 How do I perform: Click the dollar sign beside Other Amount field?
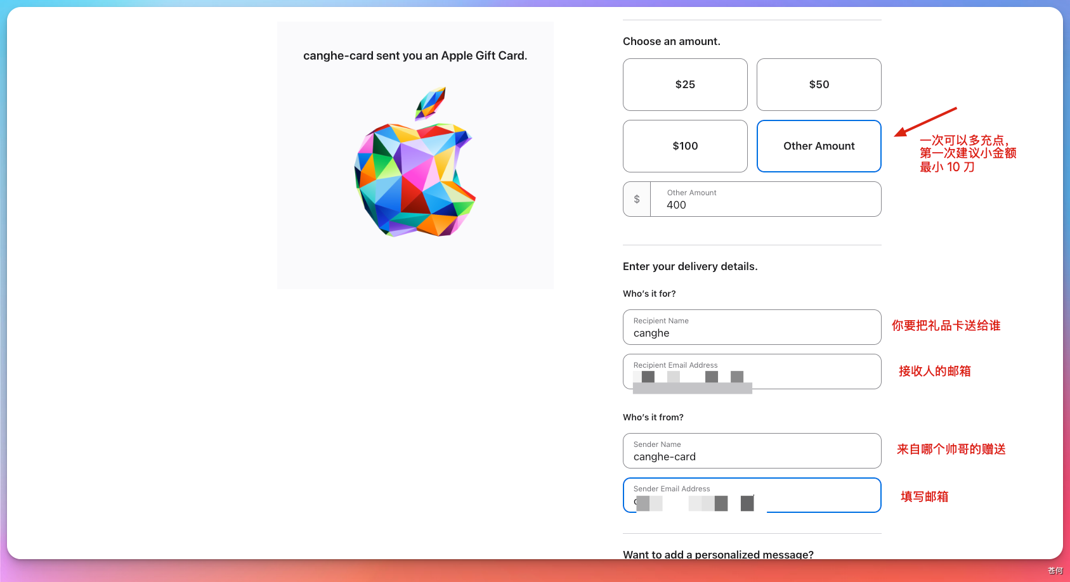pos(637,199)
